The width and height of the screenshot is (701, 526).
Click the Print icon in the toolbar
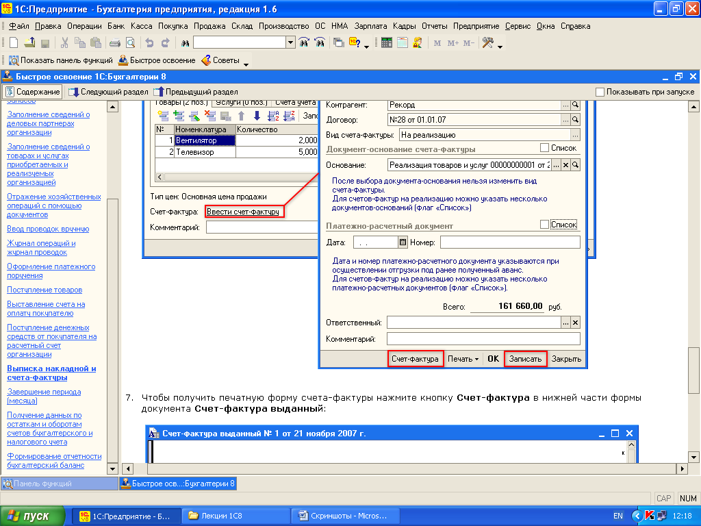[x=115, y=43]
